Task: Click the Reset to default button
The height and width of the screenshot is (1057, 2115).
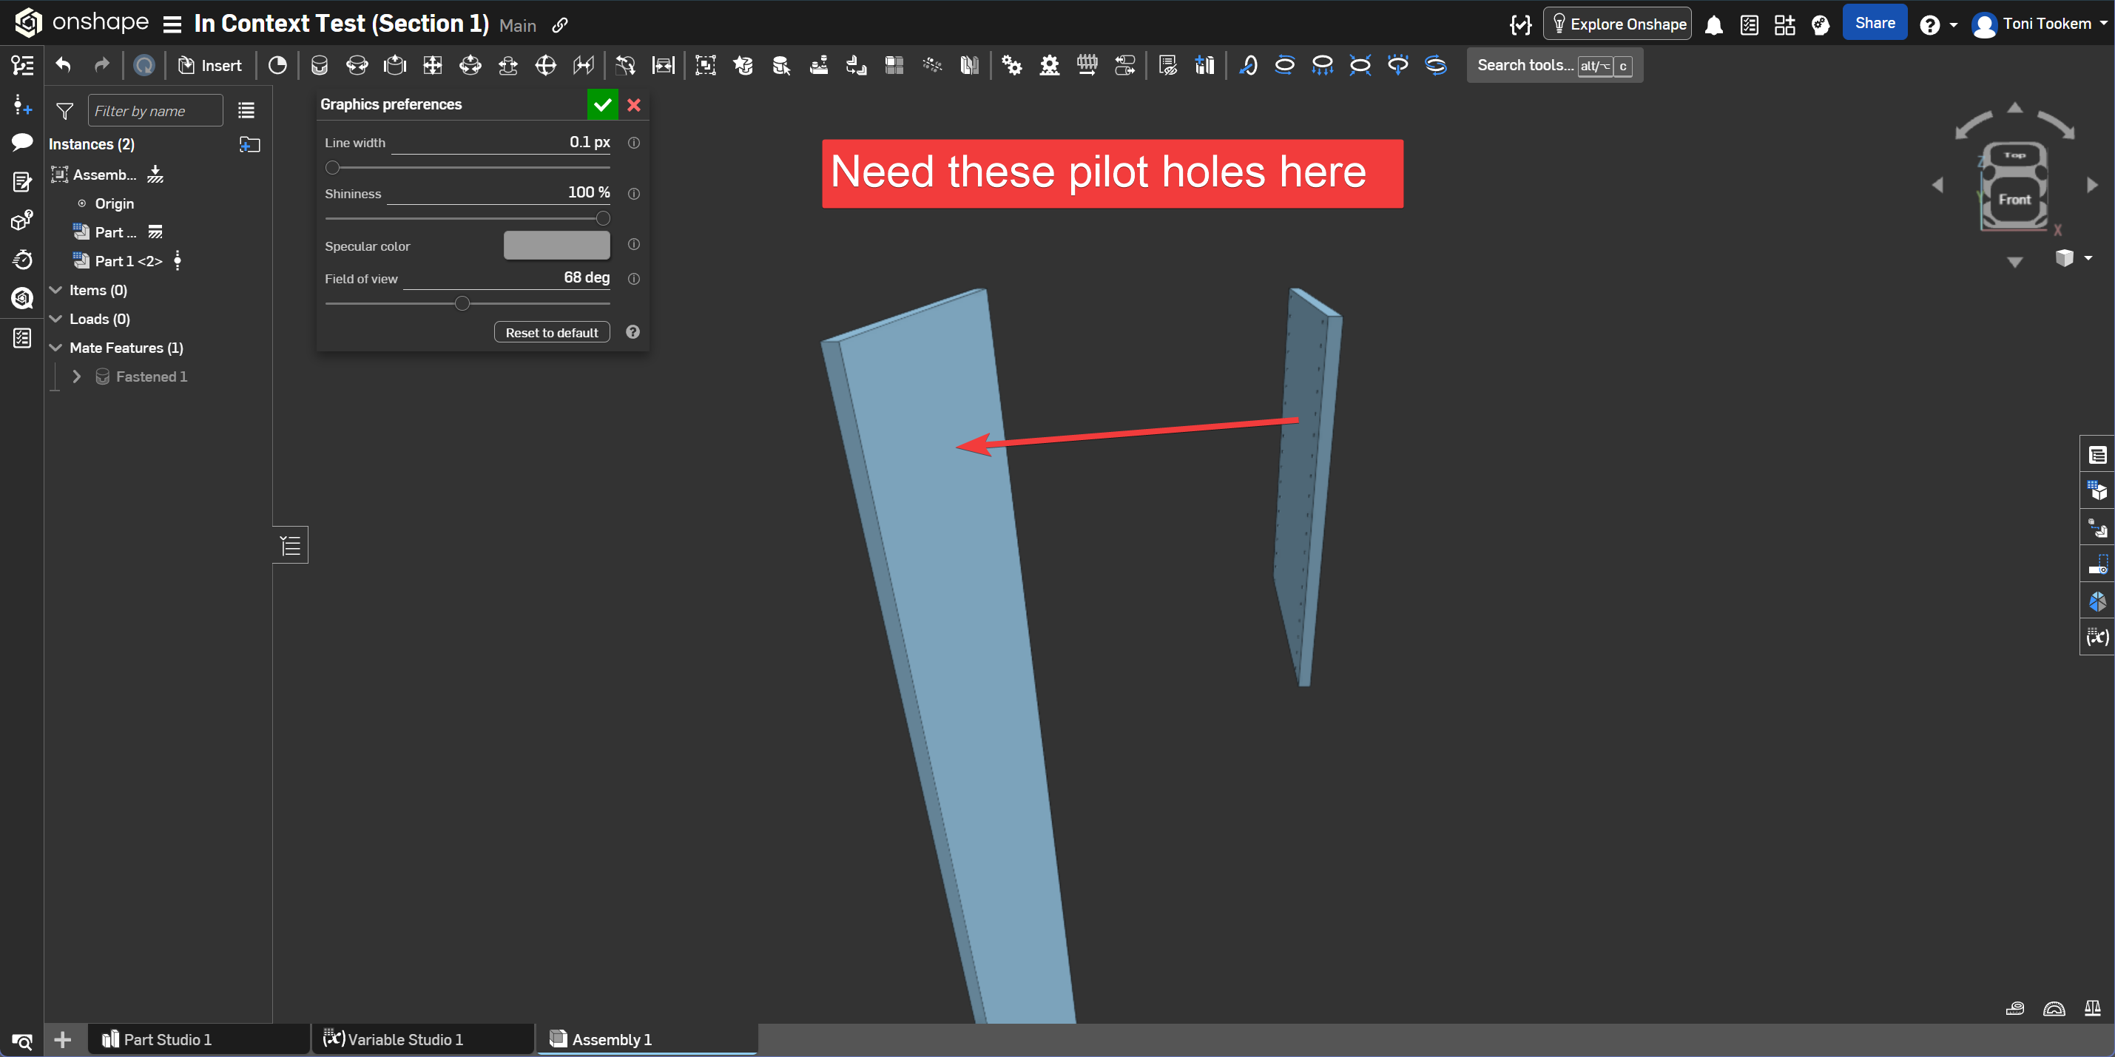Action: [x=551, y=332]
